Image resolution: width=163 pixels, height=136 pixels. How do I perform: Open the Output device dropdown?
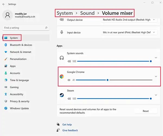pos(129,20)
